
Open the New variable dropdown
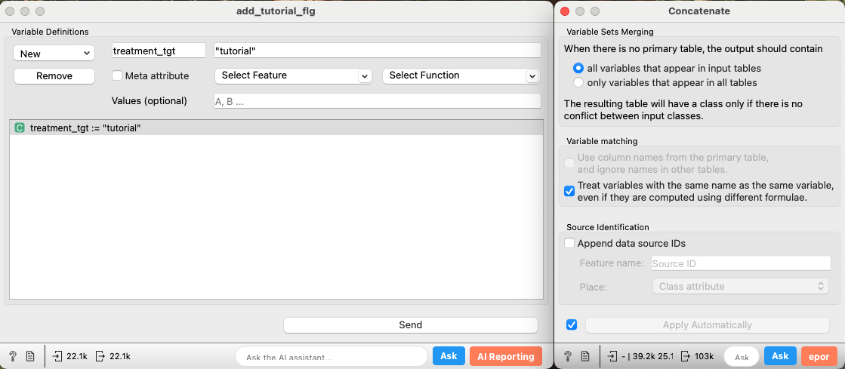pos(54,54)
